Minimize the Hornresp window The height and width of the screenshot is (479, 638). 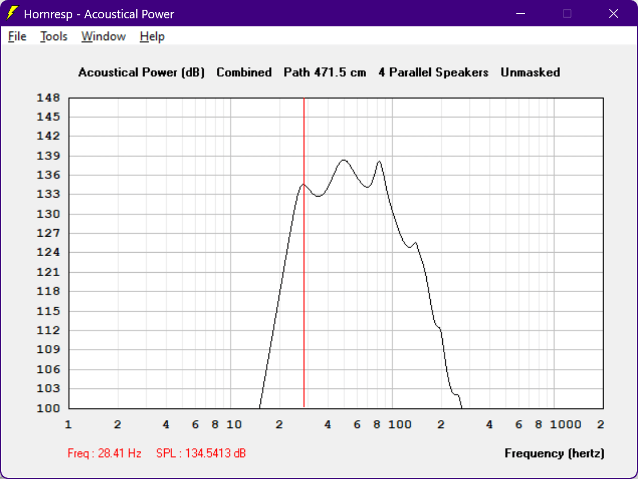pos(520,13)
